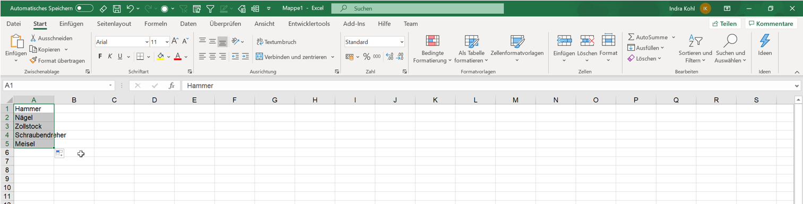Screen dimensions: 803x204
Task: Collapse the ribbon with the up chevron
Action: point(797,72)
